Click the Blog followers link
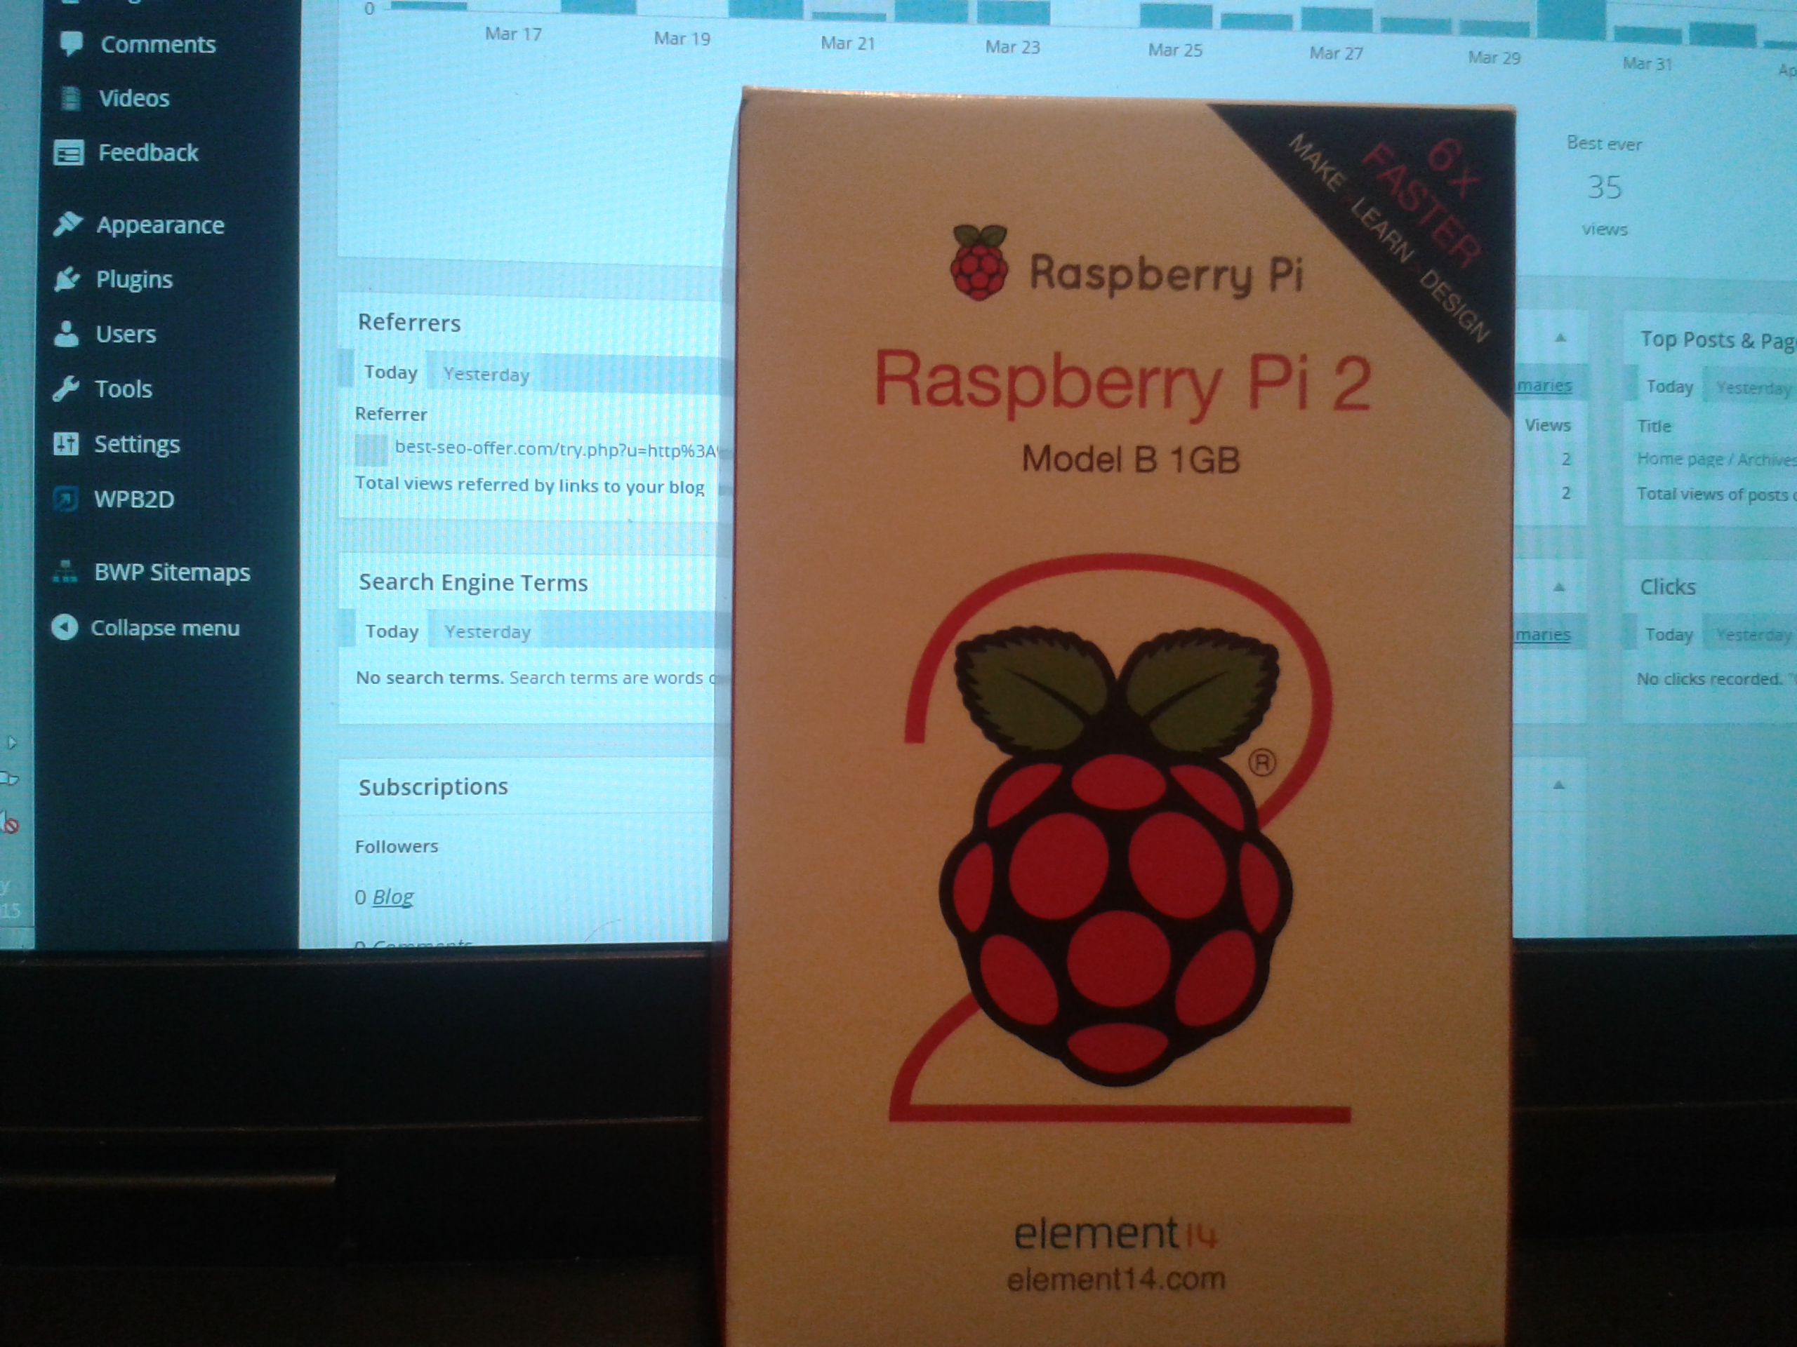The image size is (1797, 1347). (x=393, y=897)
